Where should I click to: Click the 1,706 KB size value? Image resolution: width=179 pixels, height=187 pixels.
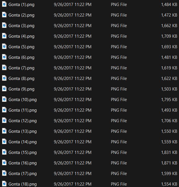coord(169,121)
